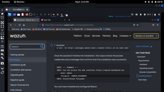The image size is (164, 92).
Task: Open Installation guide in sidebar
Action: pos(18,65)
